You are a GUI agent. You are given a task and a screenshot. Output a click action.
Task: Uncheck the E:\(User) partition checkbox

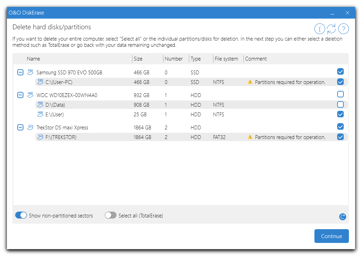[340, 114]
